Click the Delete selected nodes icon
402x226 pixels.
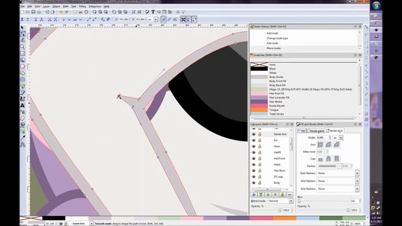tap(28, 19)
